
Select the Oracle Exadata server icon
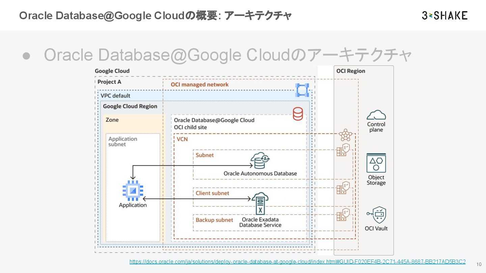click(260, 204)
